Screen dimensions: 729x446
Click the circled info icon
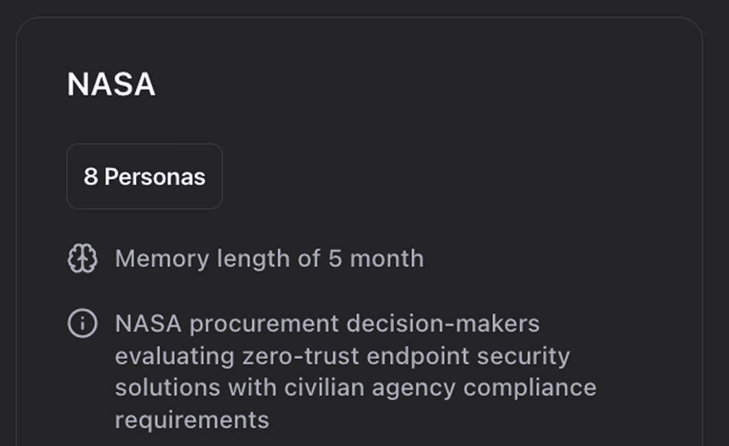pos(82,323)
